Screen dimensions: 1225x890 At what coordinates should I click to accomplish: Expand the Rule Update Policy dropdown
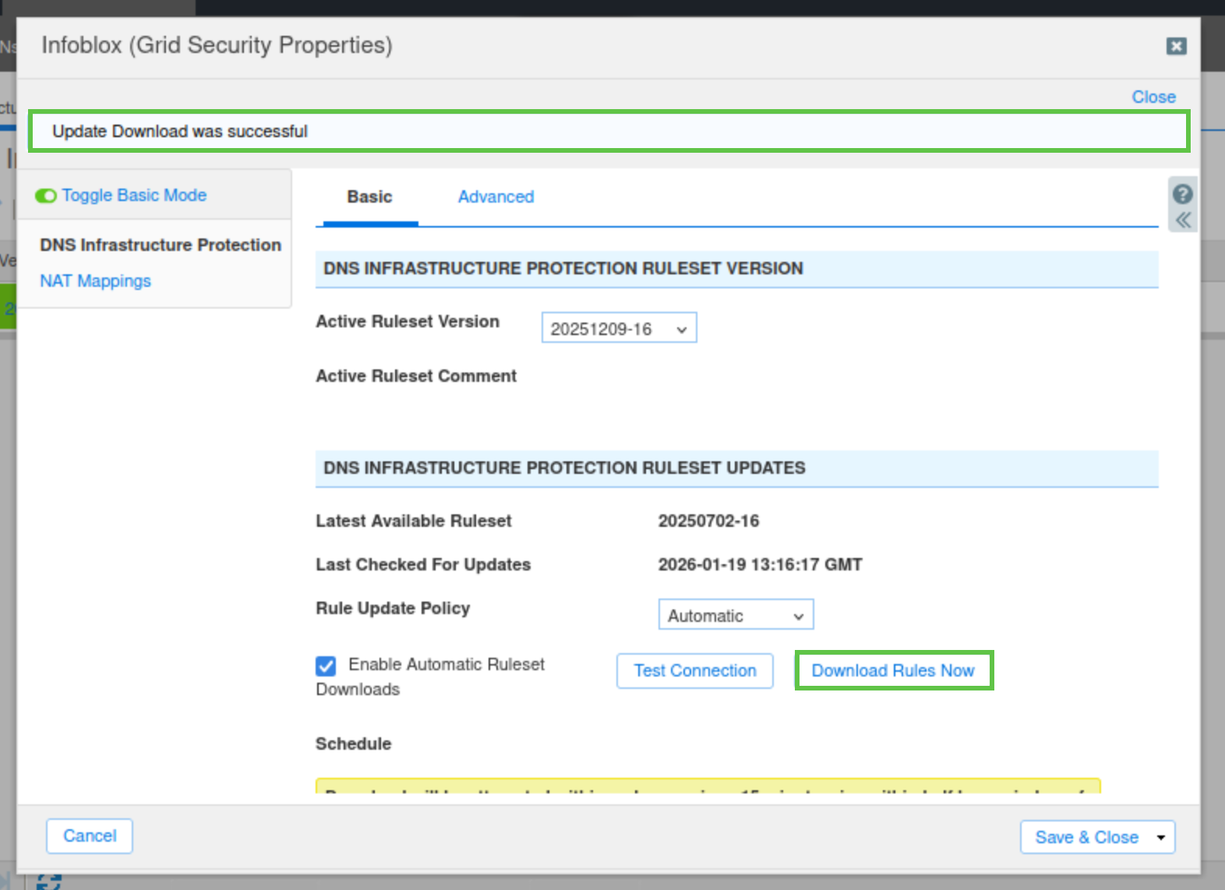pos(736,616)
